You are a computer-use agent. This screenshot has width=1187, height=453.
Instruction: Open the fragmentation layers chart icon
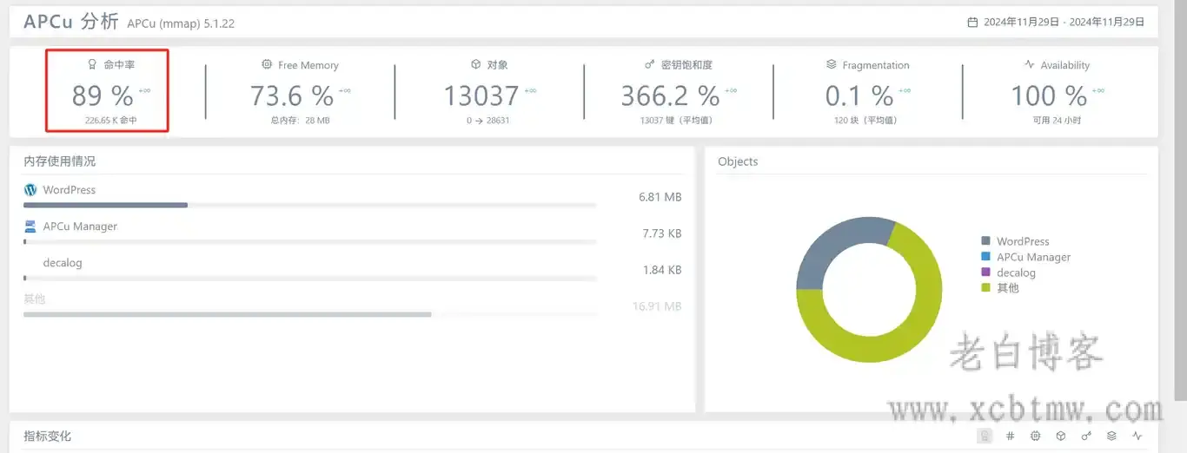1111,436
